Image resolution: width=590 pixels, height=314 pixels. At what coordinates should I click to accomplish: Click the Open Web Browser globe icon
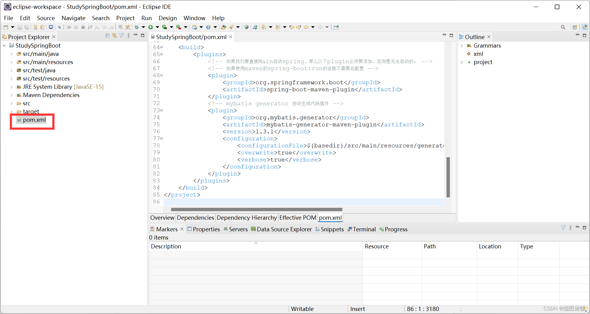pos(246,27)
